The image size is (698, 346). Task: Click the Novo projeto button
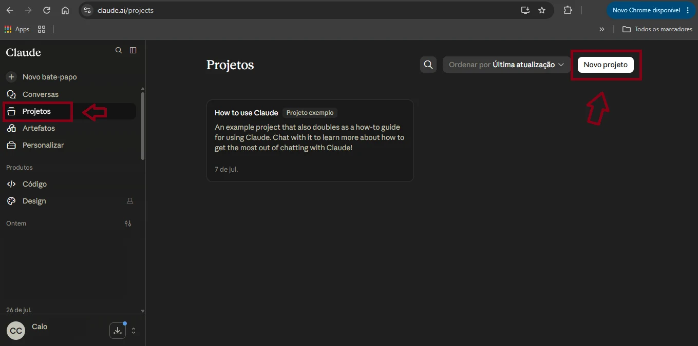pos(606,65)
